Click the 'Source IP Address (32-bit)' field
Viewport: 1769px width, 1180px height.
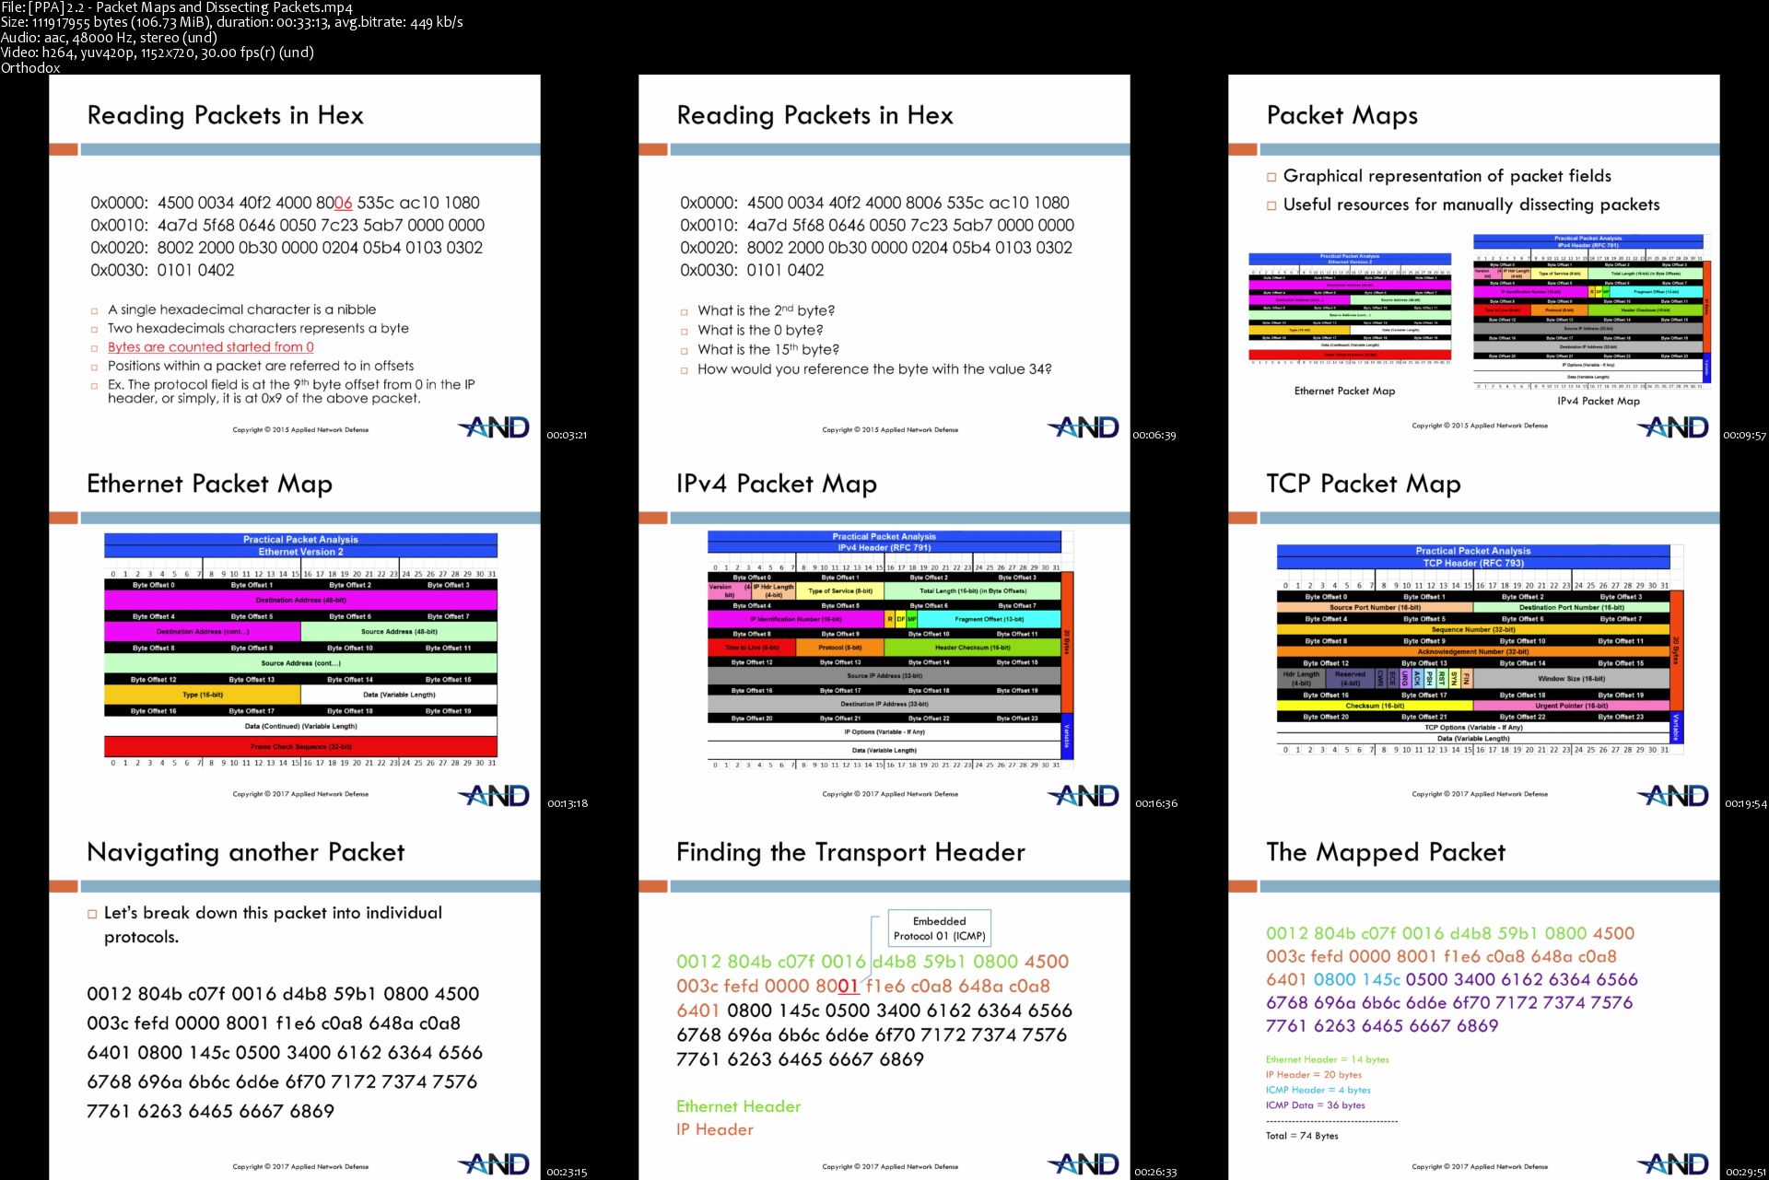(884, 675)
